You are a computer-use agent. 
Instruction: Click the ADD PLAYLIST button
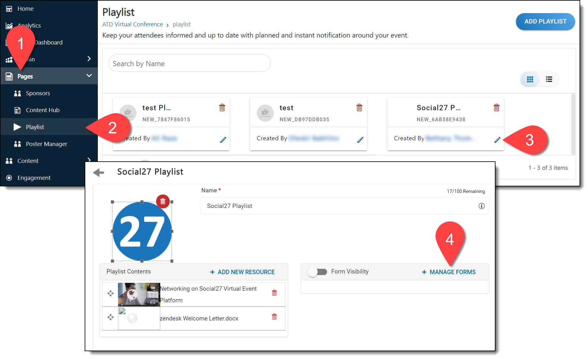tap(545, 22)
